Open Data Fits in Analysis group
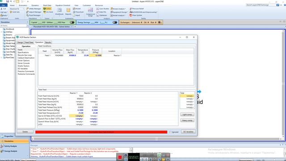 pos(101,12)
